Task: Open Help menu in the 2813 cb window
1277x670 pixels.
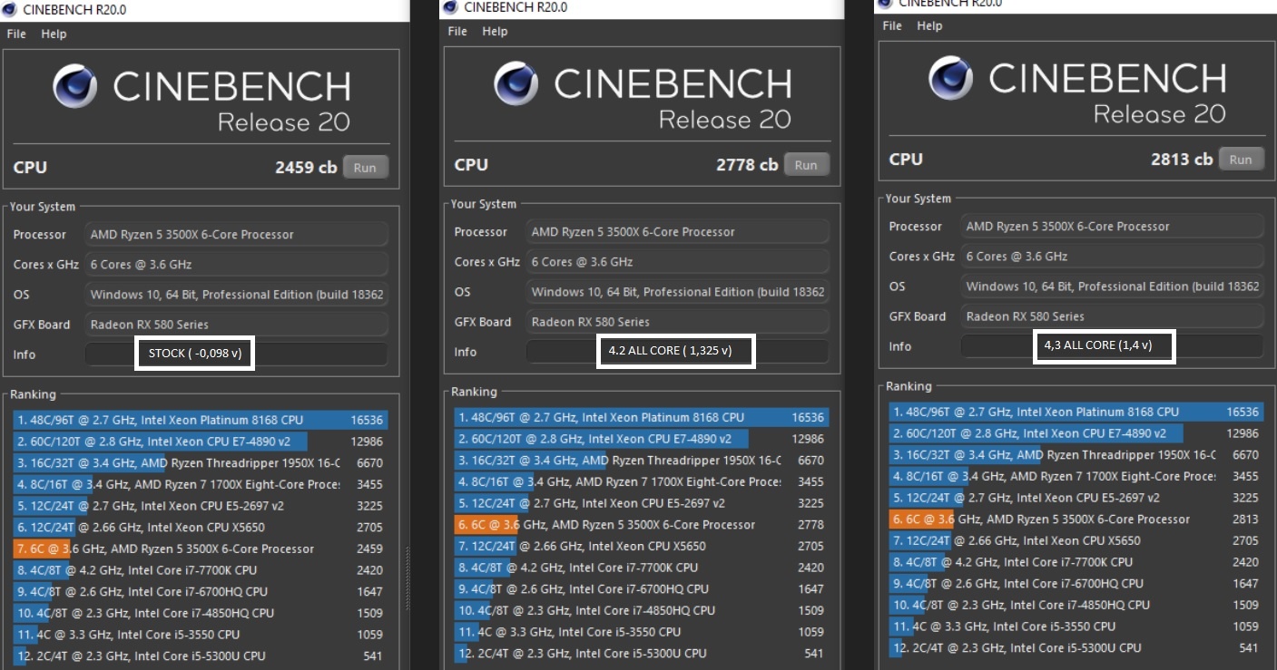Action: (x=929, y=25)
